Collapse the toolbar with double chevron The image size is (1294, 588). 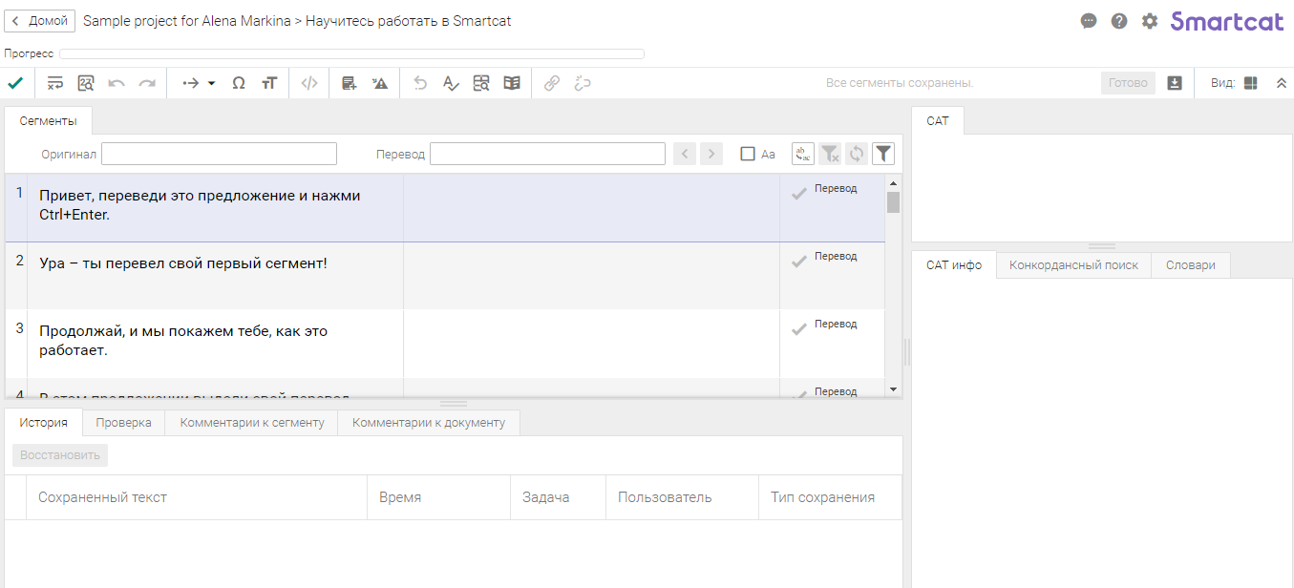(1282, 83)
